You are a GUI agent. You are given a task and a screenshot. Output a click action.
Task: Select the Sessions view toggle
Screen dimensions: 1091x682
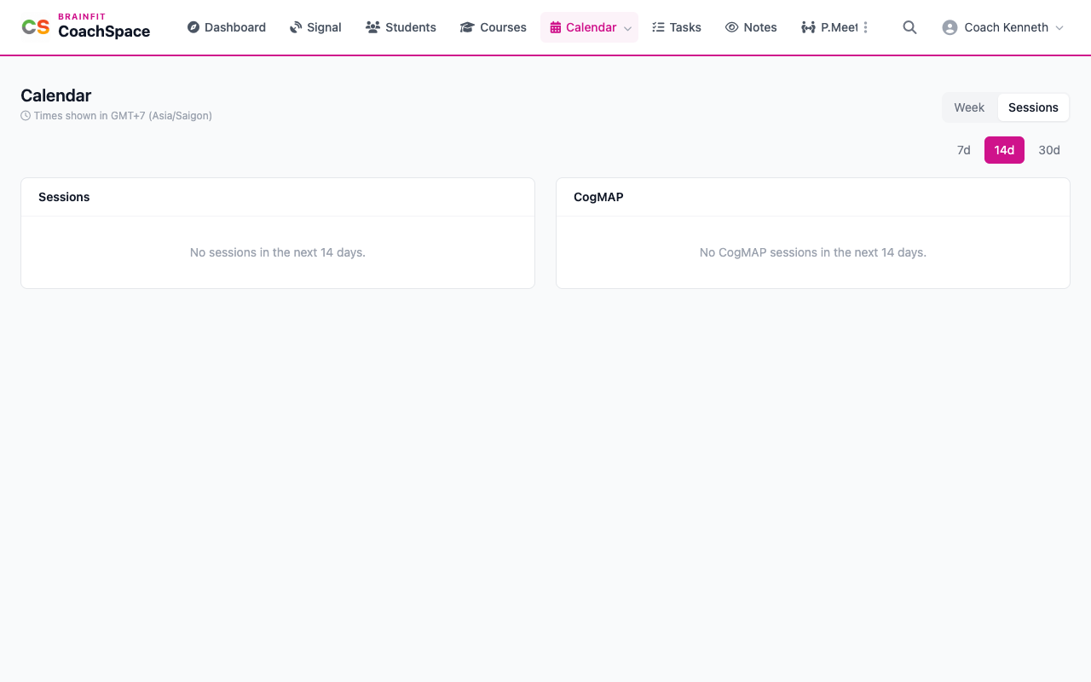pos(1033,107)
